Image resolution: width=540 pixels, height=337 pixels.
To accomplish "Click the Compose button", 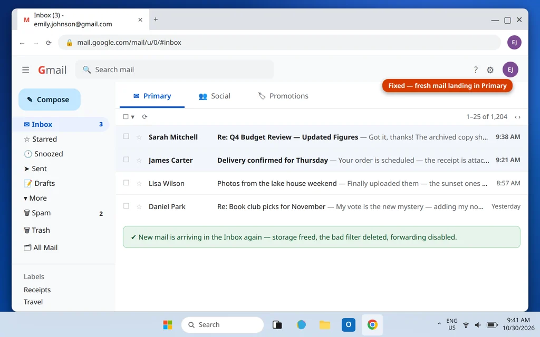I will tap(49, 100).
